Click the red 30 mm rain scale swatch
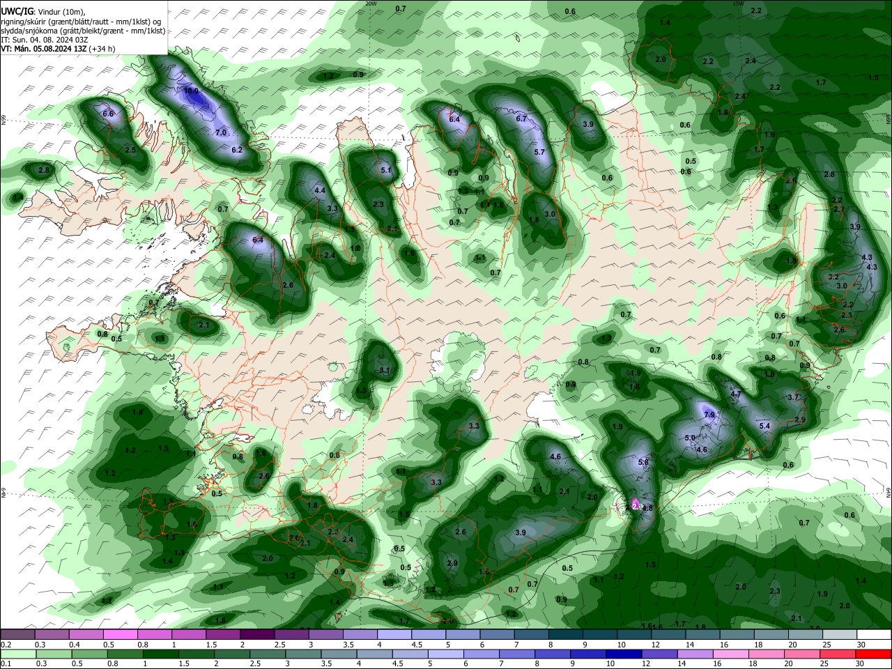The width and height of the screenshot is (892, 669). pyautogui.click(x=873, y=654)
